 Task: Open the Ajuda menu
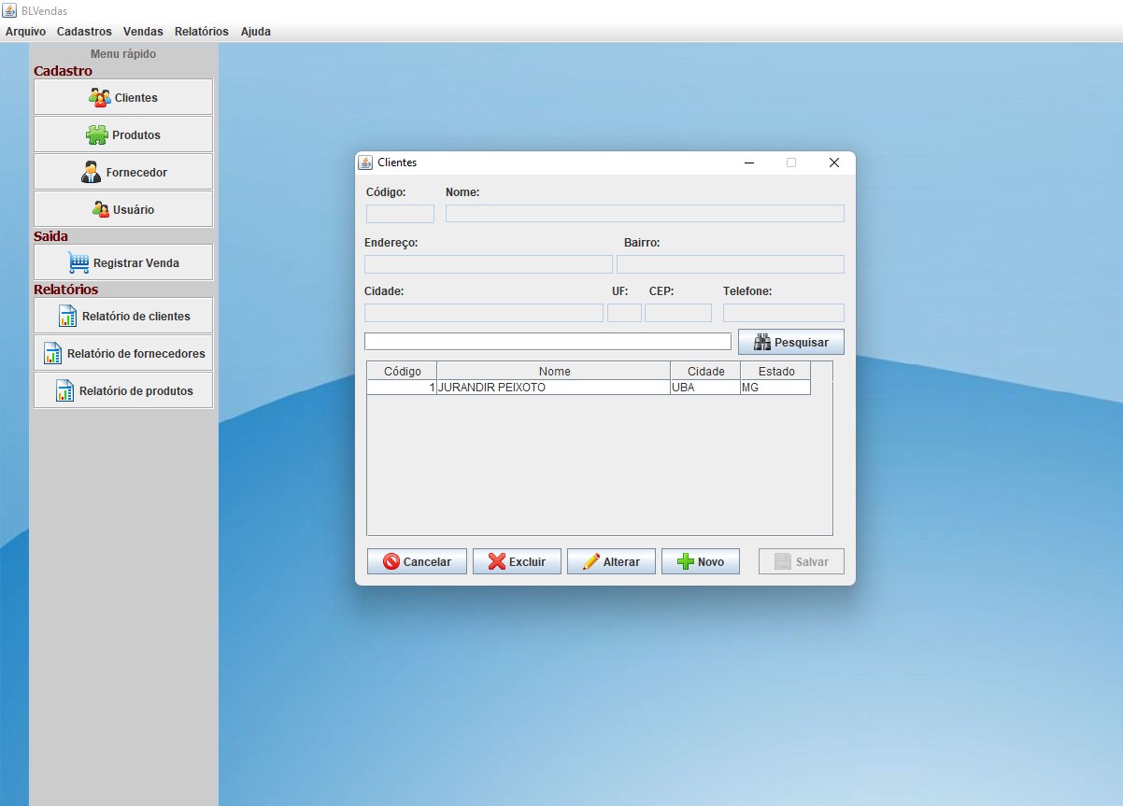254,31
